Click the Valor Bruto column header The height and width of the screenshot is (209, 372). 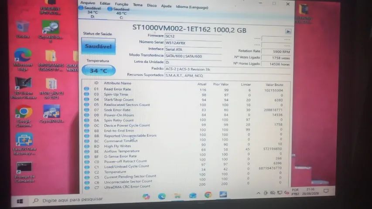(x=274, y=84)
